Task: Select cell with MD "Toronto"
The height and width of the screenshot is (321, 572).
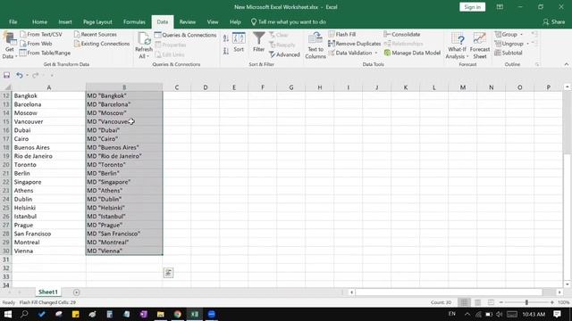Action: [x=124, y=164]
